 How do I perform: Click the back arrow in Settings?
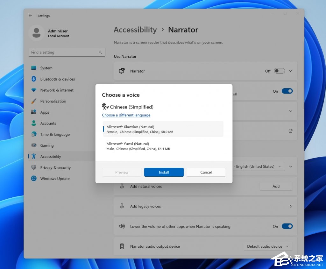30,16
